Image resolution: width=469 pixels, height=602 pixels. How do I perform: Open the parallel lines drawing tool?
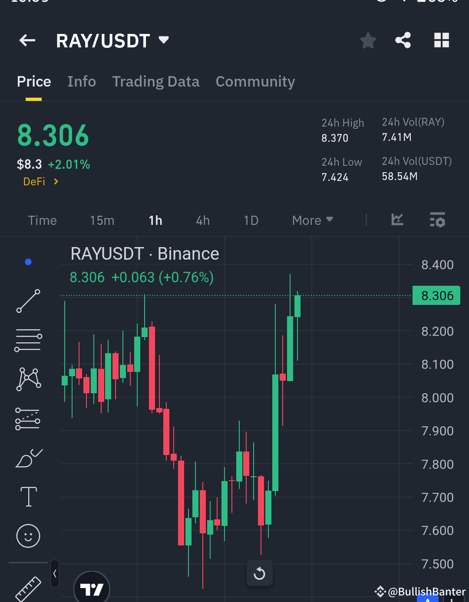(28, 339)
